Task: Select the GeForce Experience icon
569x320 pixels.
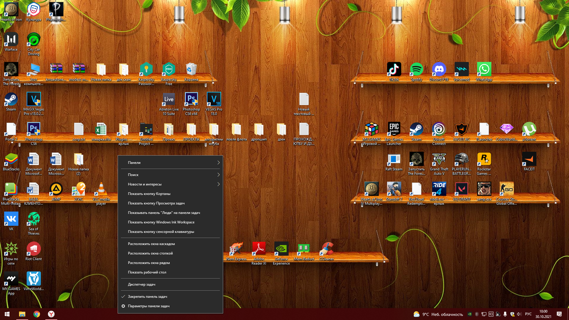Action: coord(281,254)
